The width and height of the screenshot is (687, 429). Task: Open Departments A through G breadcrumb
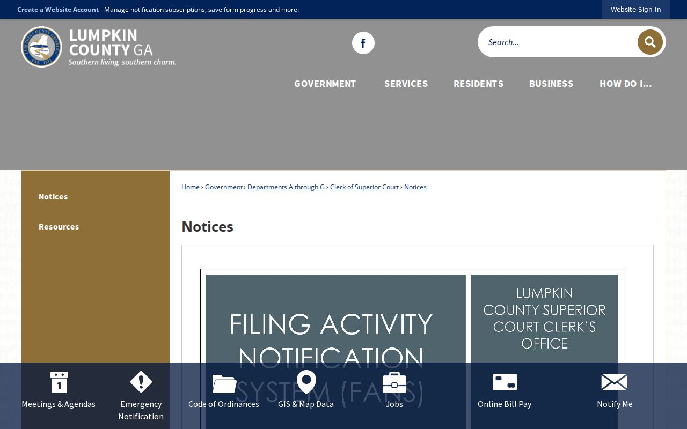(286, 187)
